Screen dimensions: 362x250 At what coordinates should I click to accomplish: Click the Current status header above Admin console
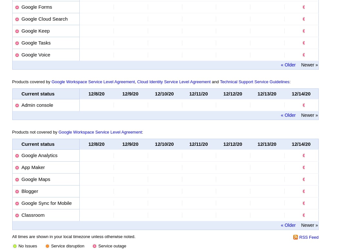point(38,94)
